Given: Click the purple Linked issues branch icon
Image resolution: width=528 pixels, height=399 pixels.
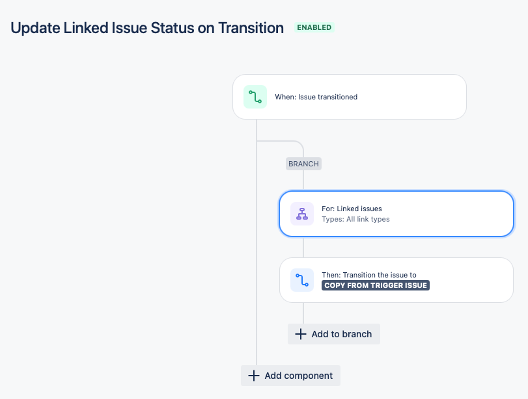Looking at the screenshot, I should (x=302, y=214).
